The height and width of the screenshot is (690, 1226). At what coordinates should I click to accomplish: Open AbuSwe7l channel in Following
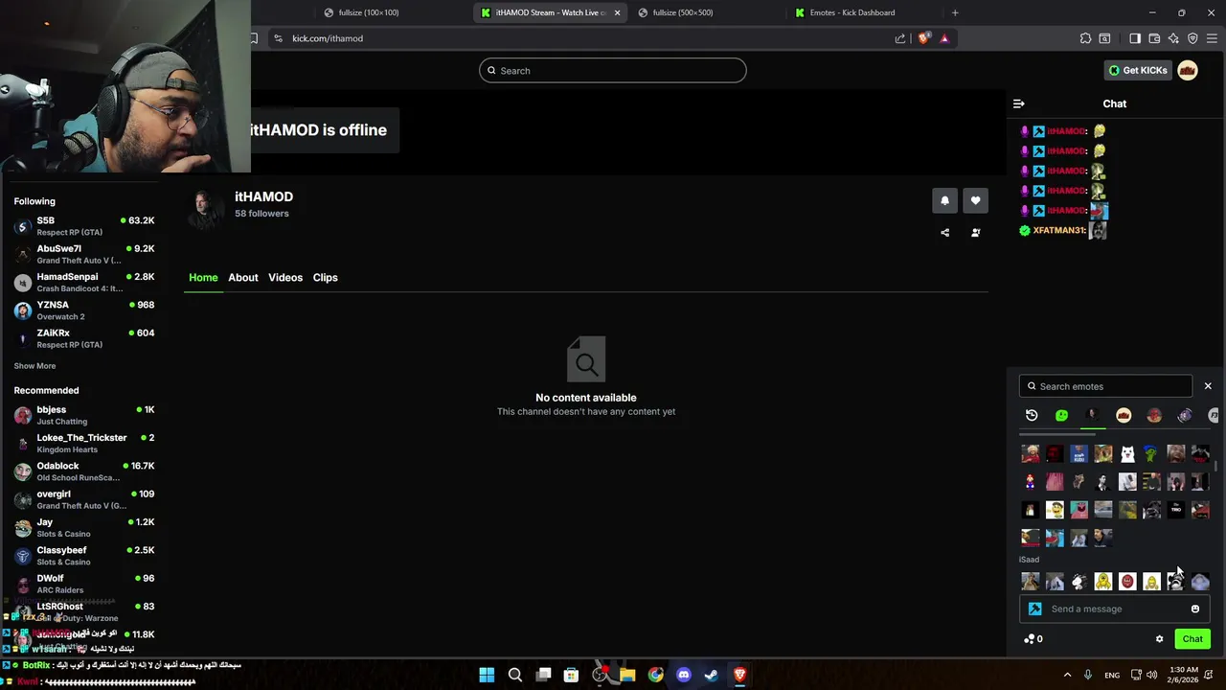click(x=83, y=254)
